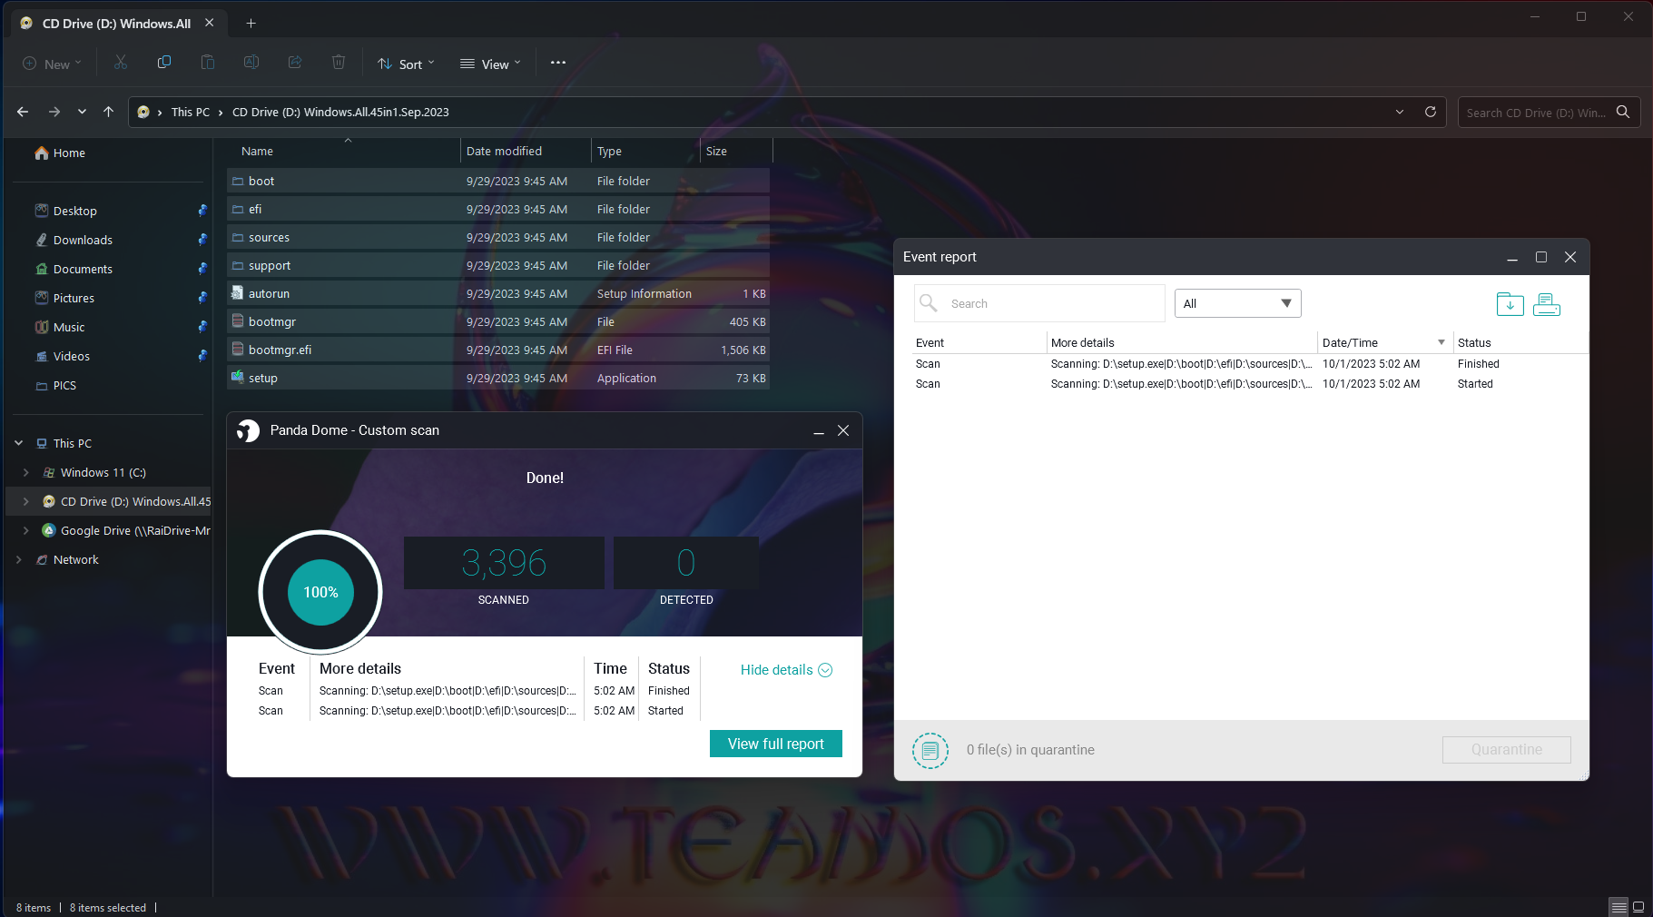This screenshot has height=917, width=1653.
Task: Click the search magnifier in Explorer
Action: click(1623, 112)
